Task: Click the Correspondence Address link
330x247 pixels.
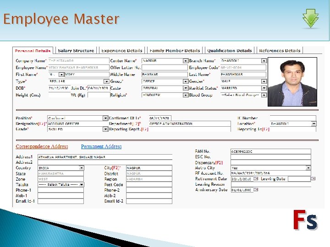Action: 42,146
